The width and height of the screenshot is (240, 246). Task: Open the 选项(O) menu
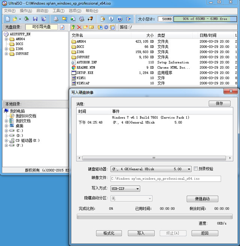(75, 11)
